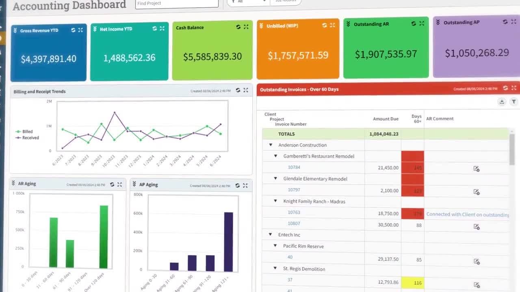Click the 1,084,048.23 totals amount
The width and height of the screenshot is (520, 292).
(384, 134)
